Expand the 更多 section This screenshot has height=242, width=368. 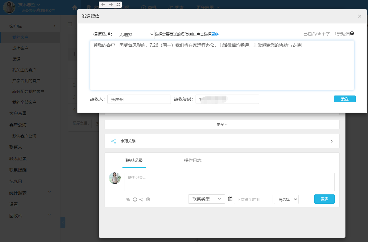tap(222, 125)
